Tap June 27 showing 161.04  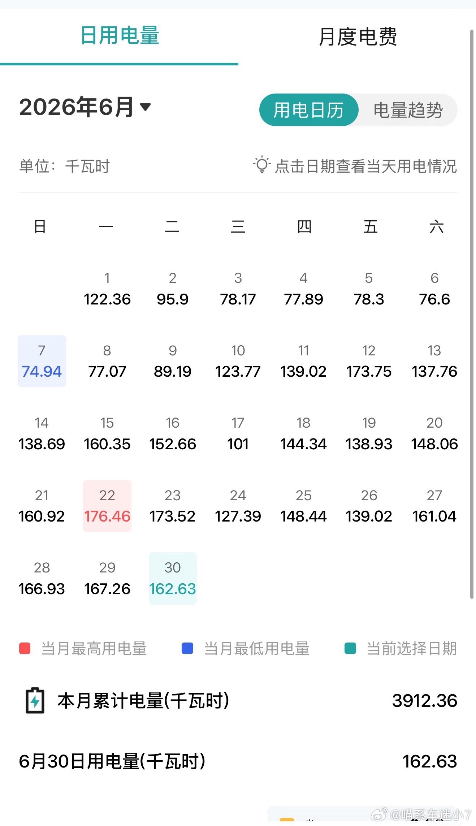434,506
